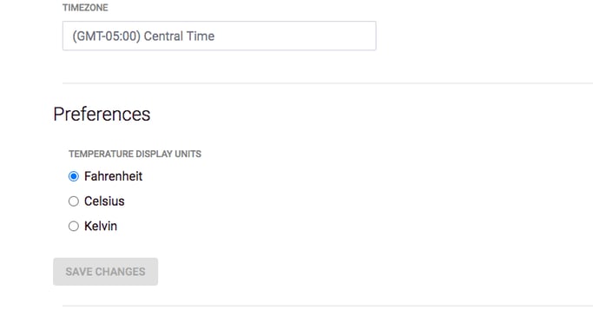The image size is (593, 316).
Task: Click the word "SAVE" on the gray button
Action: click(79, 272)
